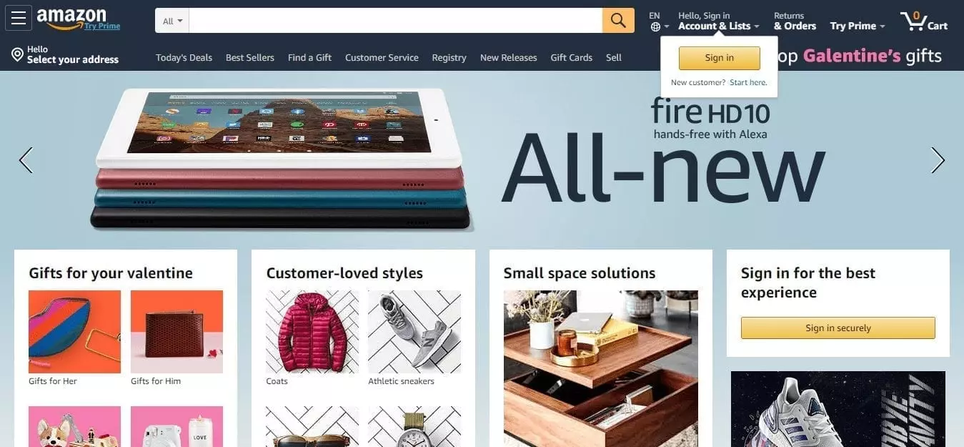Go to previous carousel slide arrow

(26, 159)
